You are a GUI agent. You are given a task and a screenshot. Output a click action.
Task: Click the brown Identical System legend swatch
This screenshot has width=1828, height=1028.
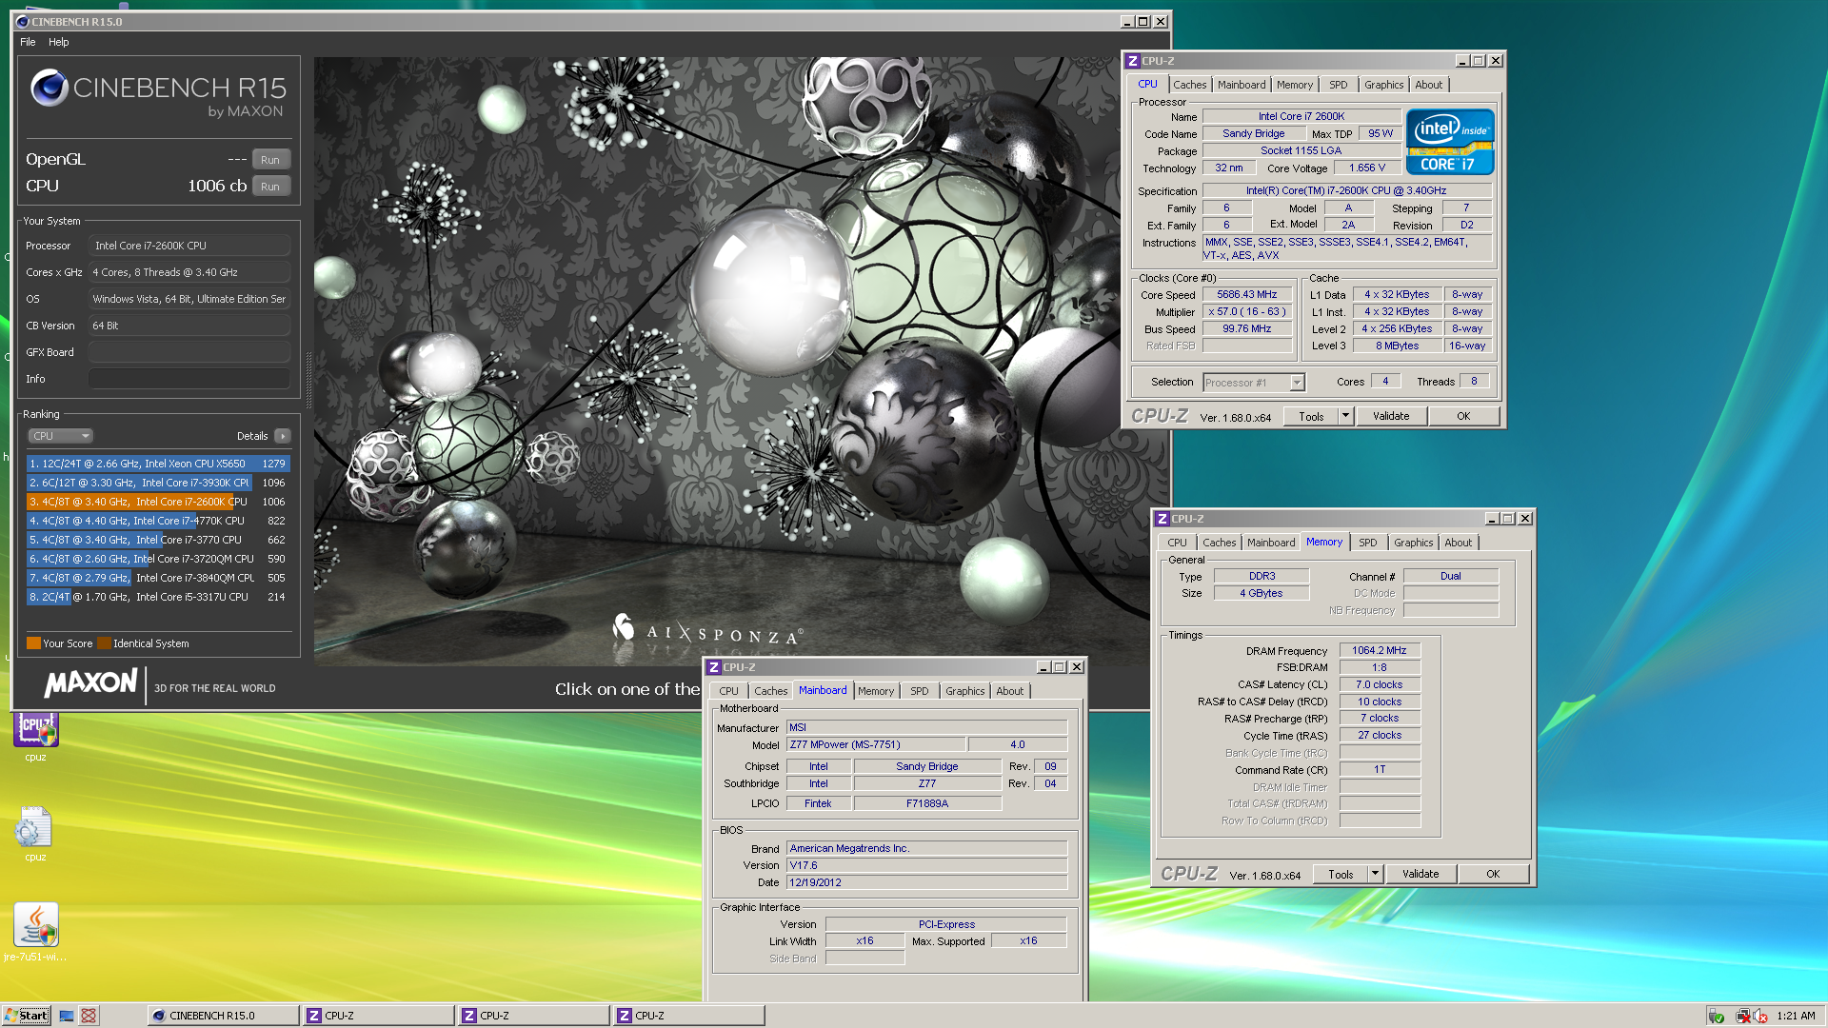click(x=104, y=643)
